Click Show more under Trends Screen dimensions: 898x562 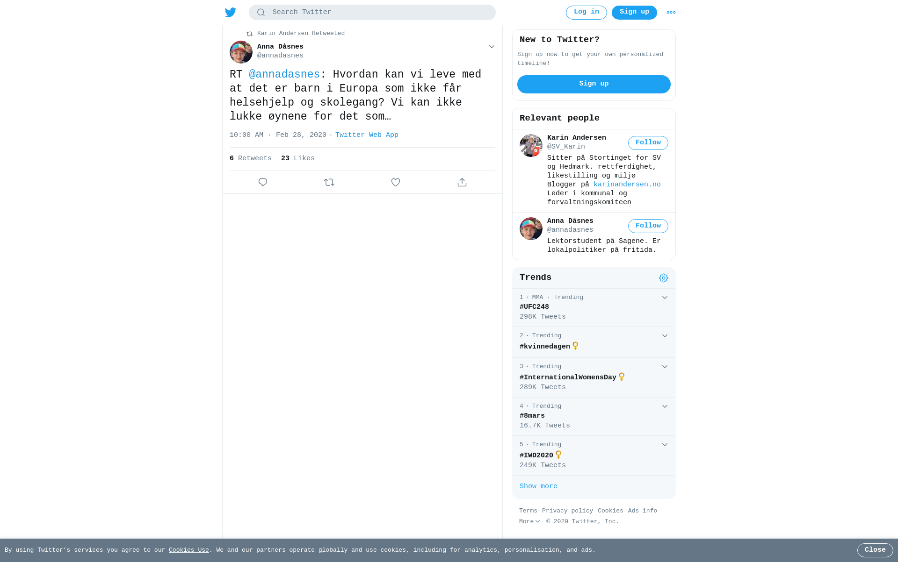pyautogui.click(x=538, y=486)
